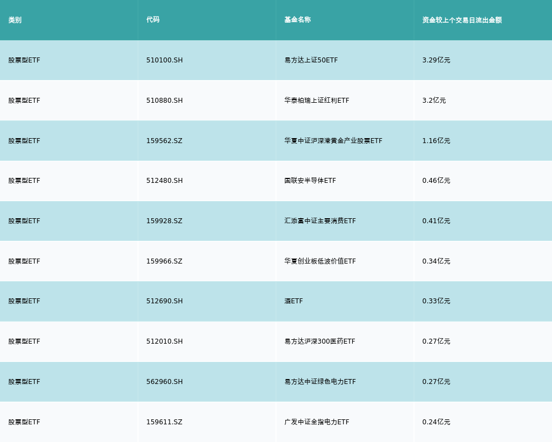
Task: Click 股票型ETF in the 512010.SH row
Action: pos(24,341)
